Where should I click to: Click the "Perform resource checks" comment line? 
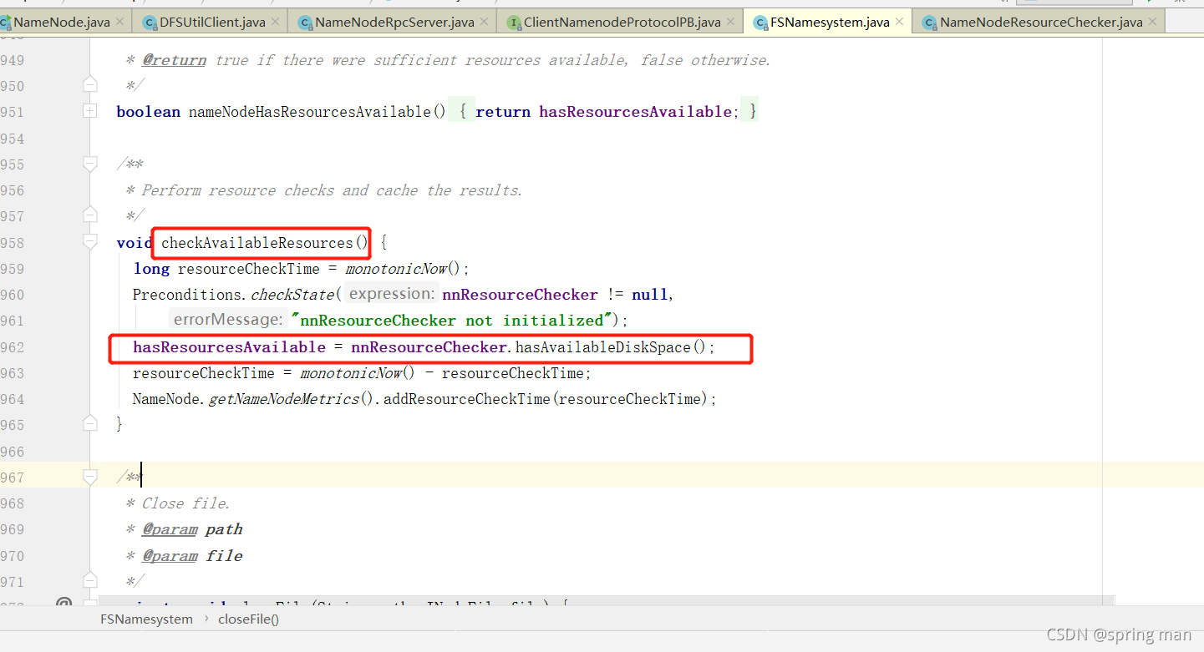[x=323, y=190]
